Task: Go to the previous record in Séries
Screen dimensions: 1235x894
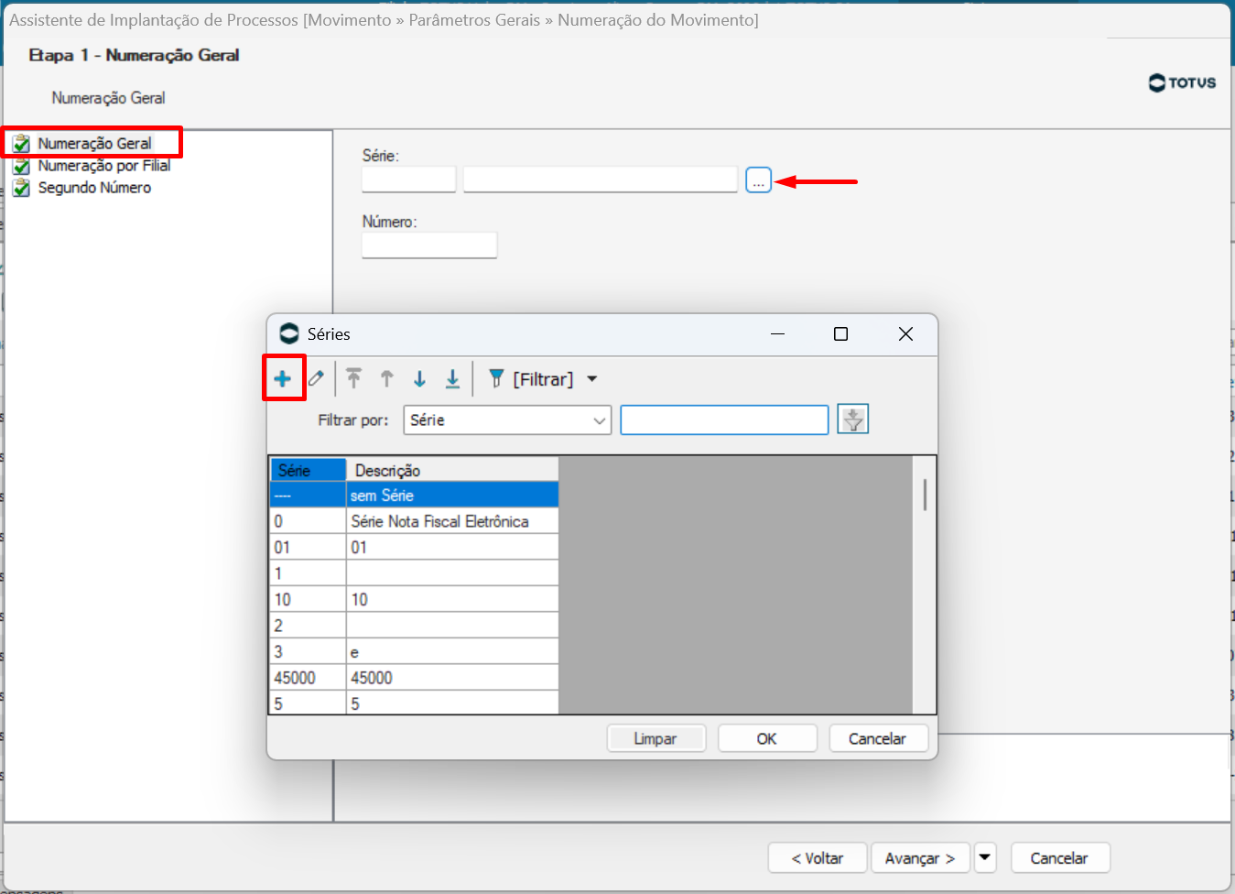Action: (x=387, y=378)
